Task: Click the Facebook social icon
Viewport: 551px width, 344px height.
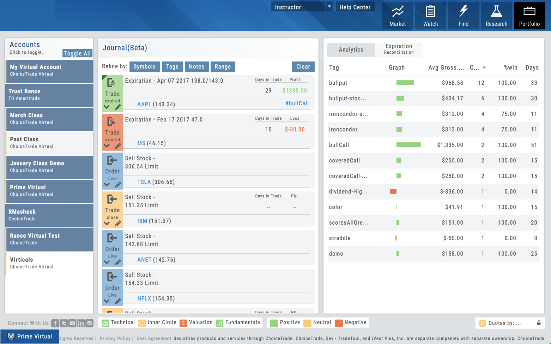Action: tap(55, 323)
